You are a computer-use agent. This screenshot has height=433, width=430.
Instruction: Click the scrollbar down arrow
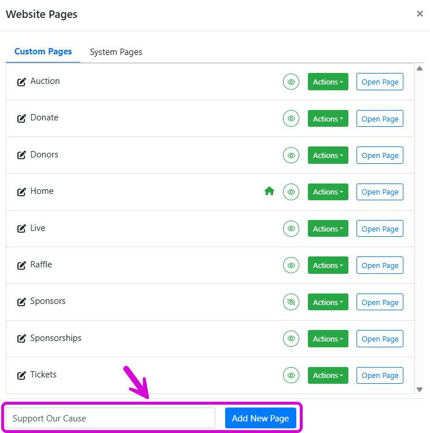pos(420,390)
